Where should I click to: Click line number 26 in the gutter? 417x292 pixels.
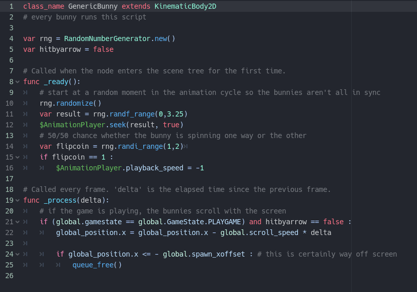9,276
